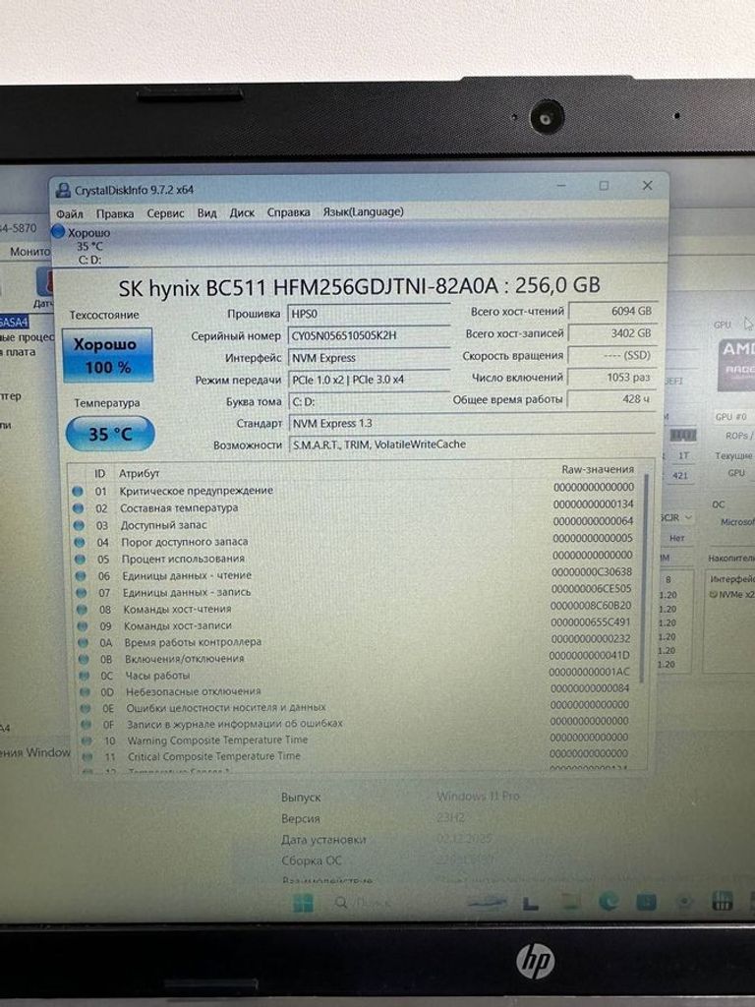Click status dot for Команды хост-чтения row
755x1007 pixels.
tap(83, 610)
